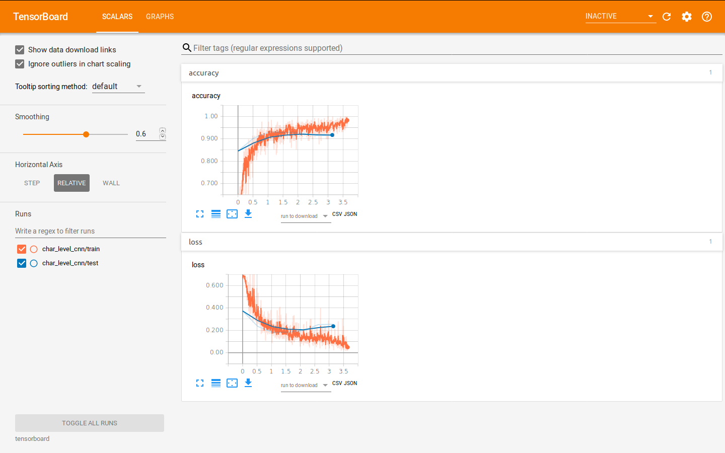Screen dimensions: 725x453
Task: Expand loss chart to full size
Action: 200,383
